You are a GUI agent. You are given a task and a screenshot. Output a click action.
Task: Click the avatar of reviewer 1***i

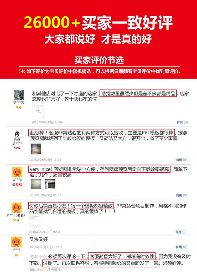coord(16,242)
